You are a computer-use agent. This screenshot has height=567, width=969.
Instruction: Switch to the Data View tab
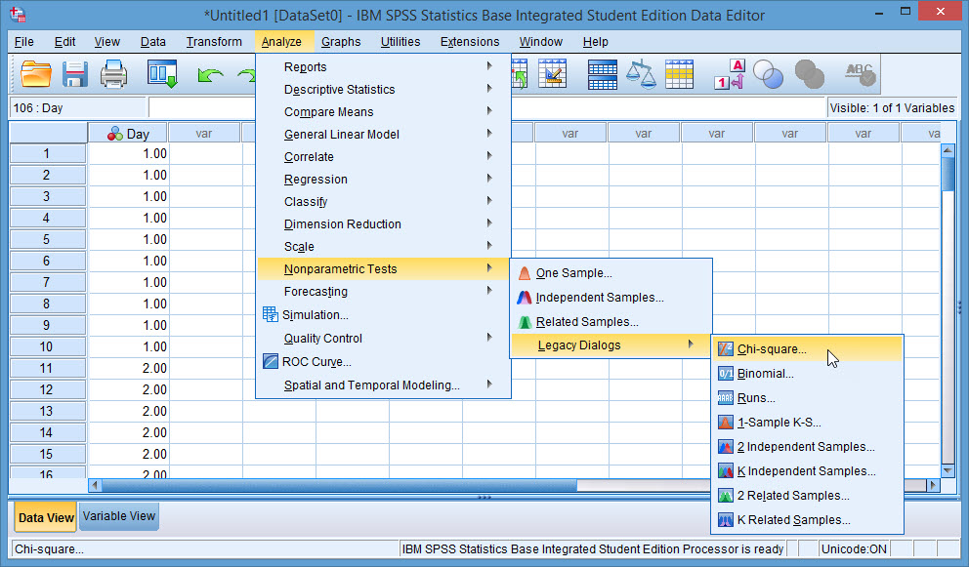tap(46, 517)
